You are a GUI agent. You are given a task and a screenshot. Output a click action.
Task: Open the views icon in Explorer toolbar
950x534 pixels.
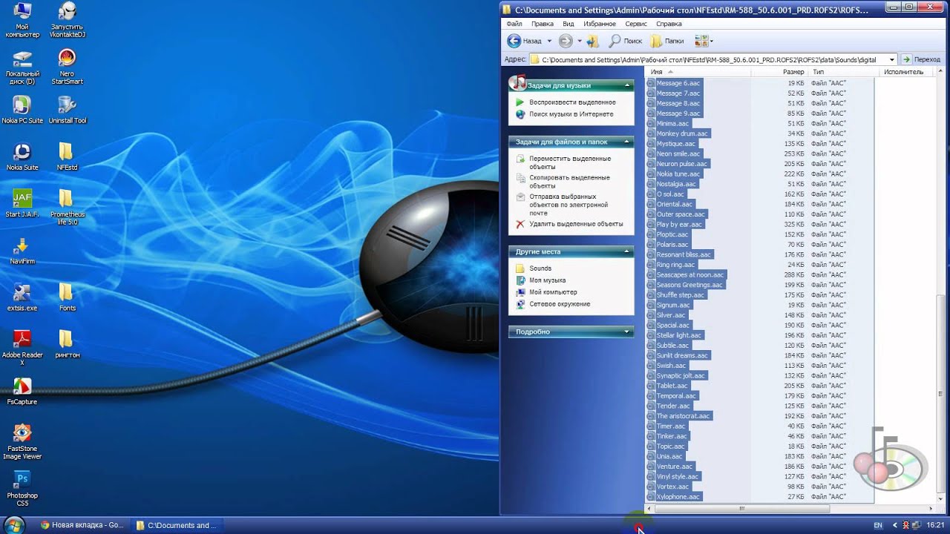(x=701, y=41)
